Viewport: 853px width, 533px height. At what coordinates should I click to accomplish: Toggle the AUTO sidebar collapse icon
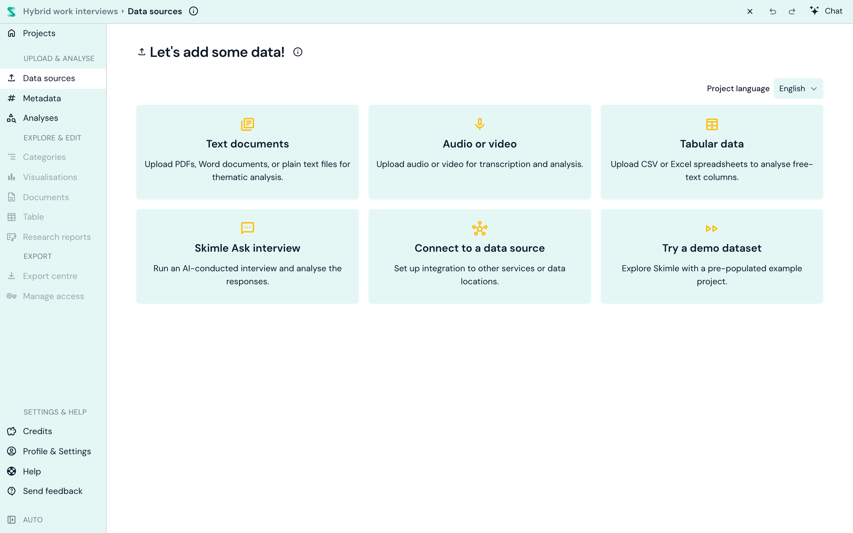point(12,520)
